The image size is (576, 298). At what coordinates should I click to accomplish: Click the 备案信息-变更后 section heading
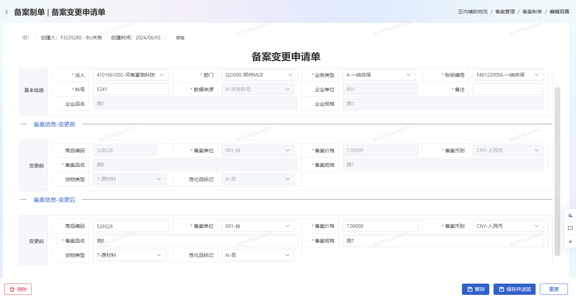point(54,200)
